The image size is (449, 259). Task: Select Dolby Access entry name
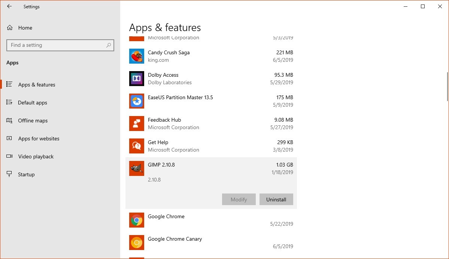click(163, 75)
